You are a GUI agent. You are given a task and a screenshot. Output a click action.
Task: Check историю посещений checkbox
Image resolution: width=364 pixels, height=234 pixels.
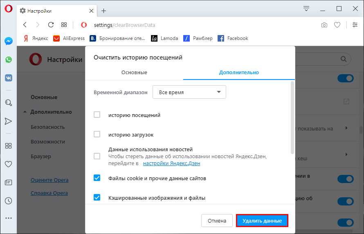click(97, 115)
